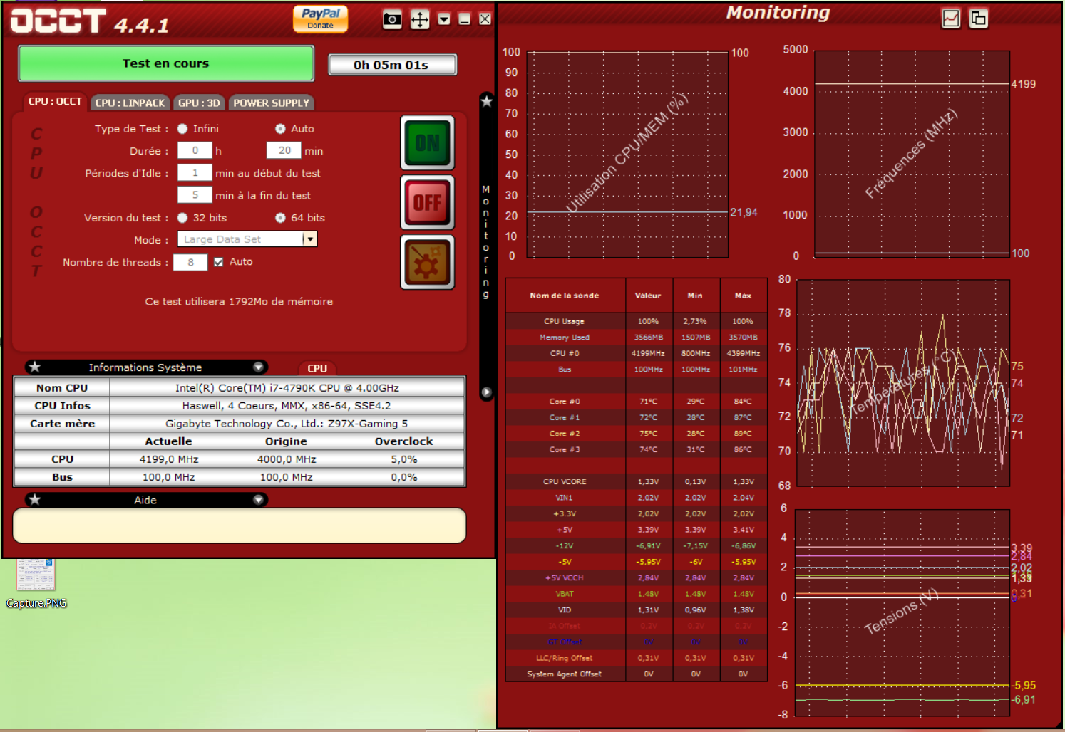Select the 32 bits version option
Viewport: 1065px width, 732px height.
(183, 218)
